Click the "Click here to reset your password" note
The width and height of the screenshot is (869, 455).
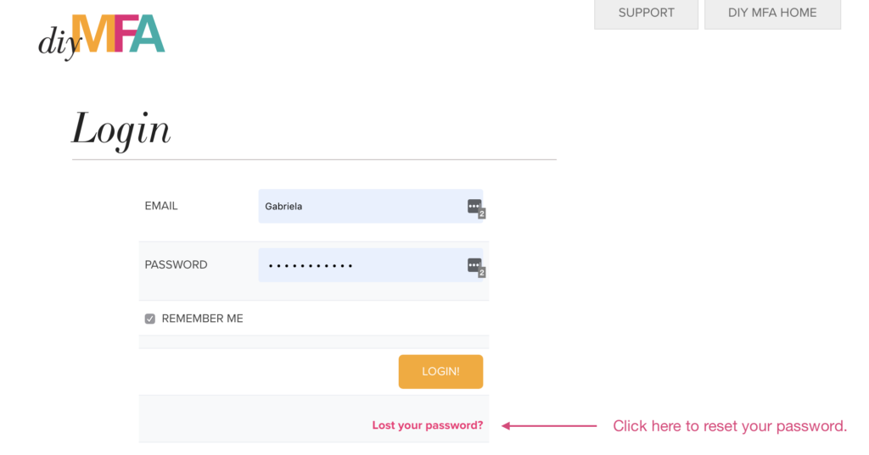pos(730,425)
